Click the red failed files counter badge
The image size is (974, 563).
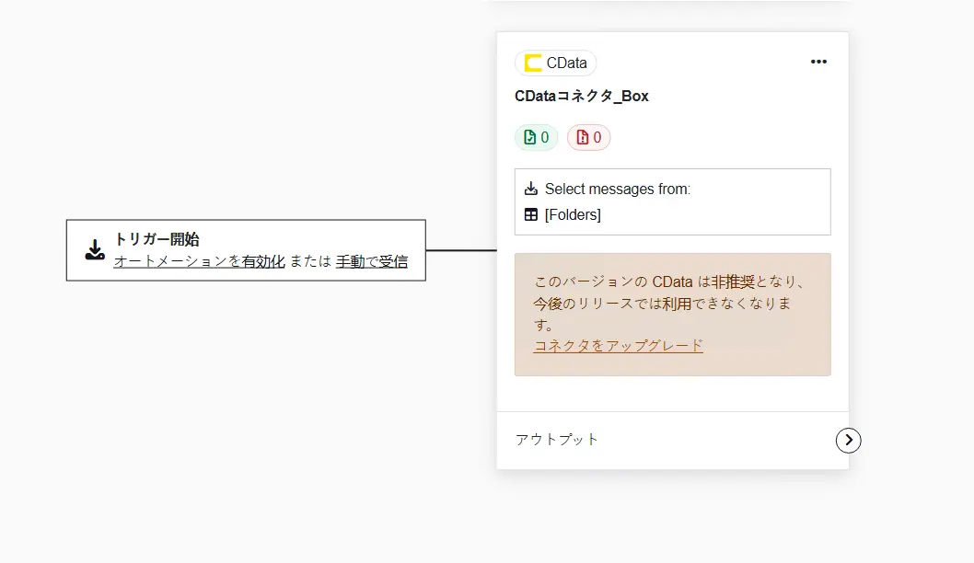click(588, 137)
